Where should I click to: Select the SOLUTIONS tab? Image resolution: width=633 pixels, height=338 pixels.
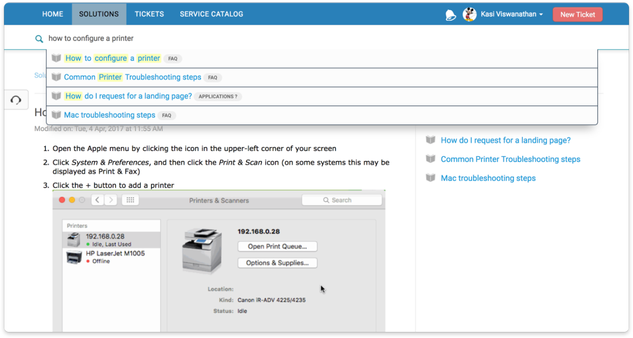pyautogui.click(x=99, y=14)
